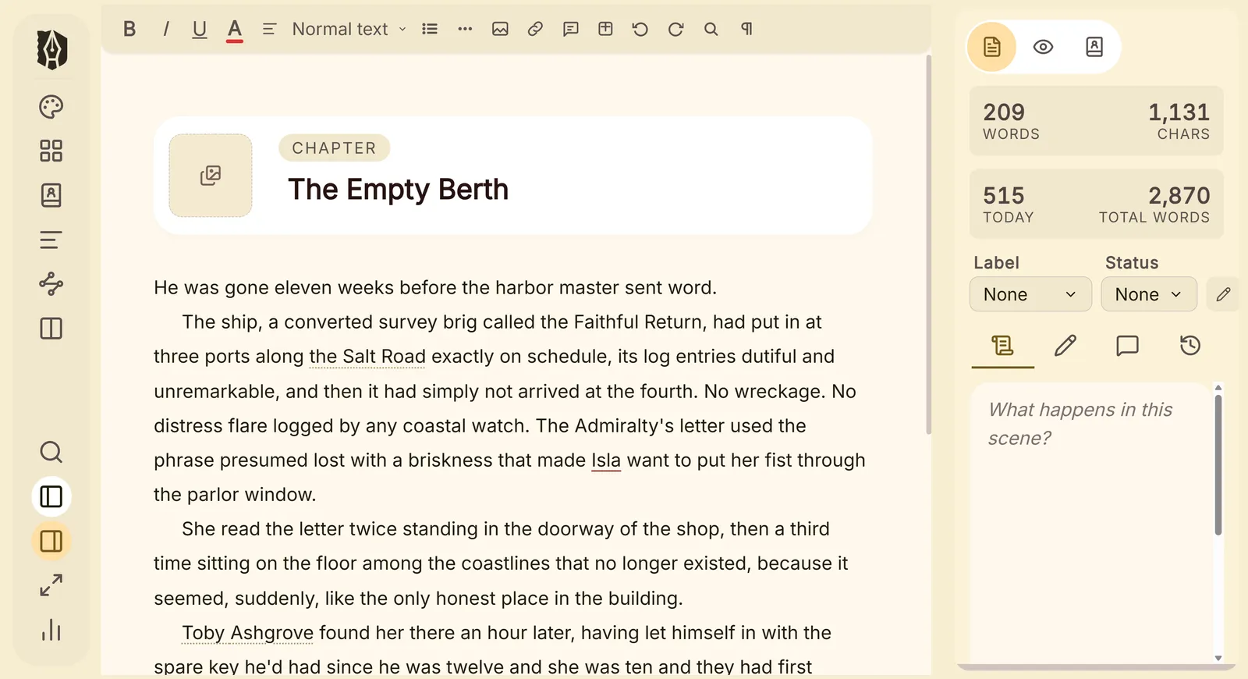Screen dimensions: 1248x679
Task: Click the linked name Toby Ashgrove
Action: (248, 633)
